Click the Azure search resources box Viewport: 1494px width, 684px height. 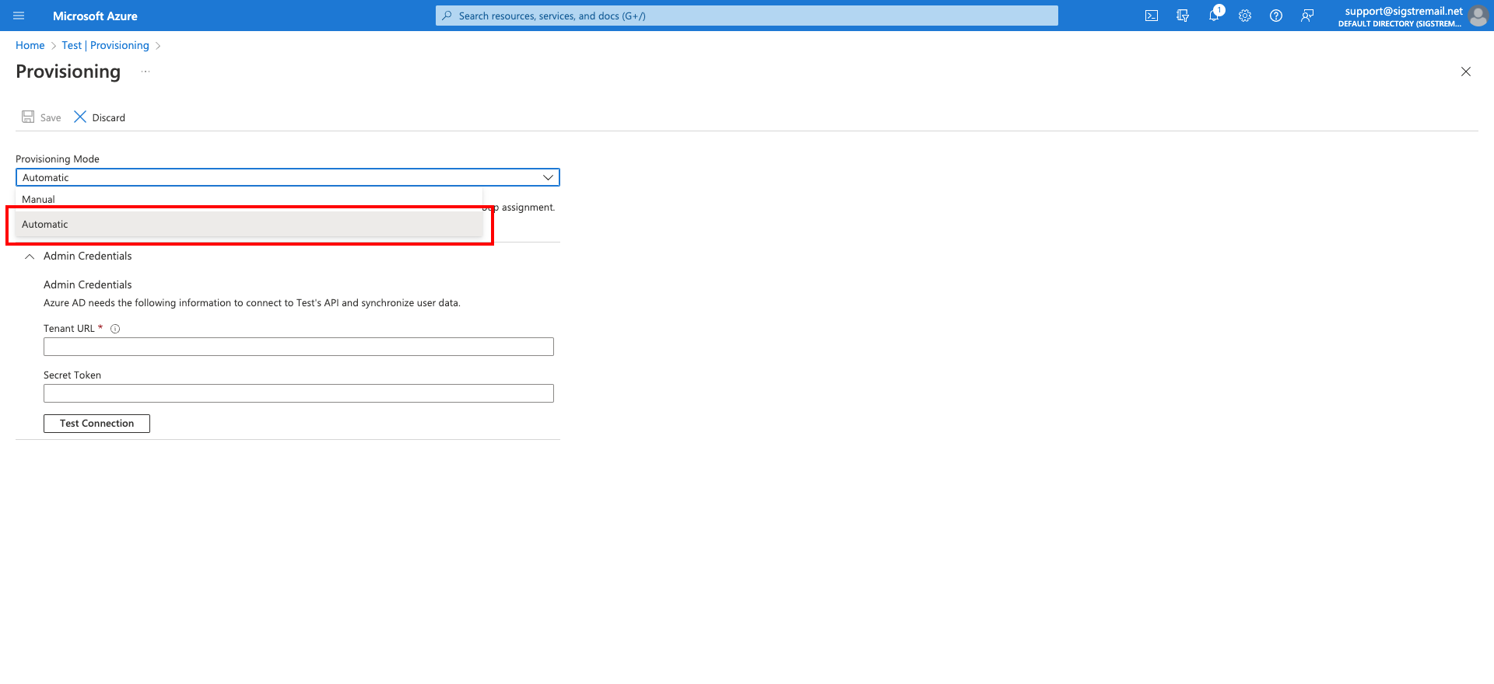click(747, 16)
